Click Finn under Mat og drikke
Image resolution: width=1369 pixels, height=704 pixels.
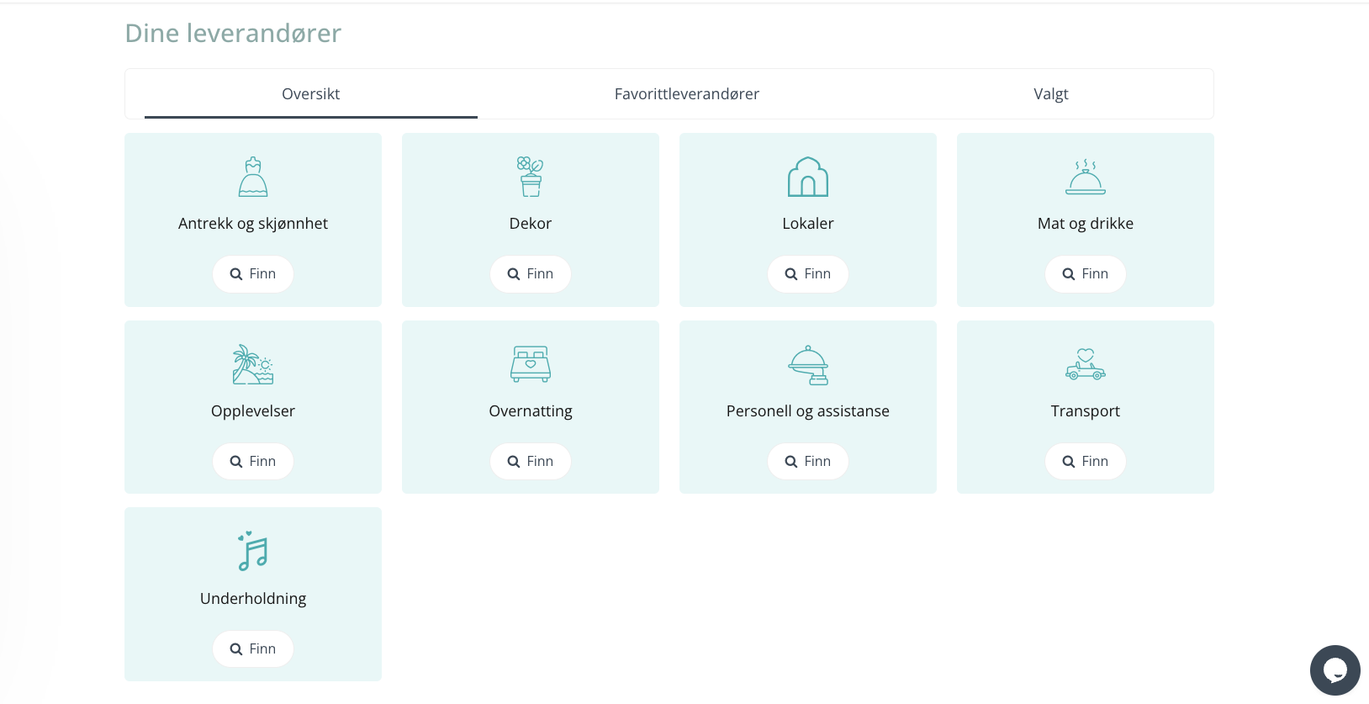point(1086,274)
